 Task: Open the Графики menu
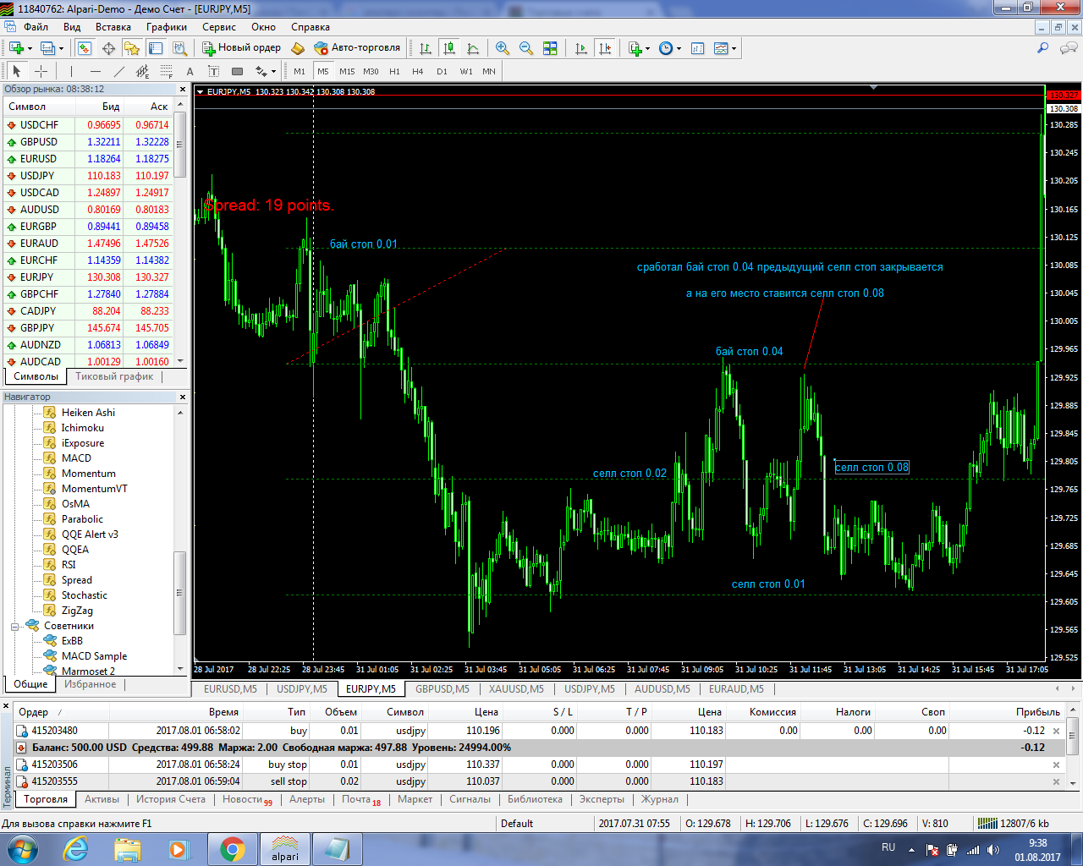[x=166, y=27]
